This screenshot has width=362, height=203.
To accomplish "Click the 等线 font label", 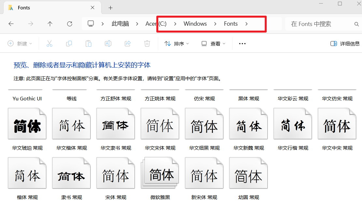I will (x=72, y=99).
